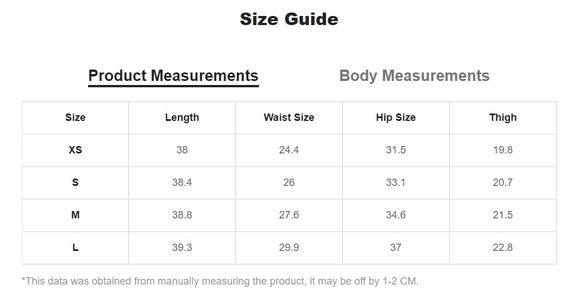Click the L thigh value 22.8
Image resolution: width=577 pixels, height=300 pixels.
pyautogui.click(x=503, y=248)
